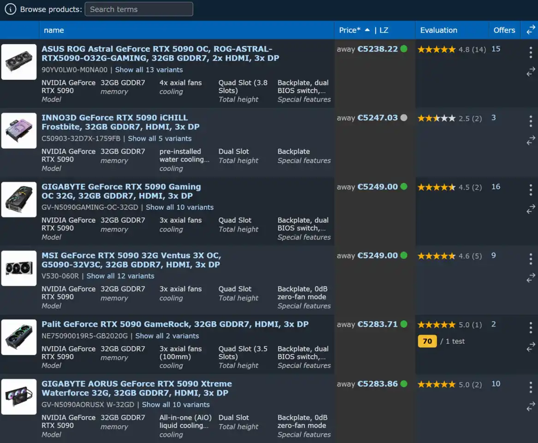Screen dimensions: 538x443
Task: Open the ASUS ROG Astral RTX 5090 thumbnail
Action: point(19,62)
